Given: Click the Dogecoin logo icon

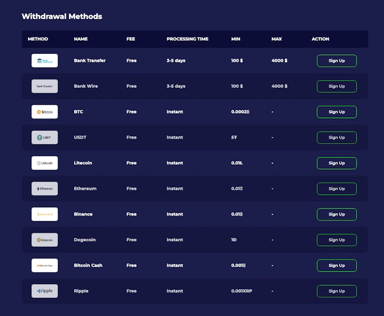Looking at the screenshot, I should [x=44, y=240].
